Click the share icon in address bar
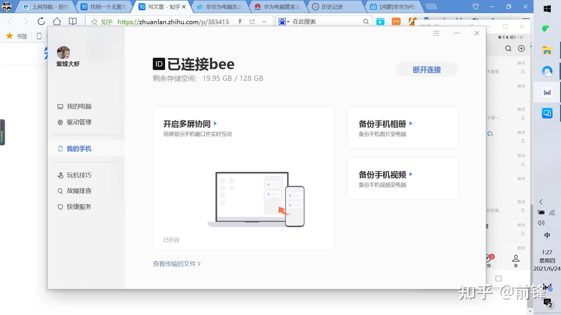 [252, 22]
